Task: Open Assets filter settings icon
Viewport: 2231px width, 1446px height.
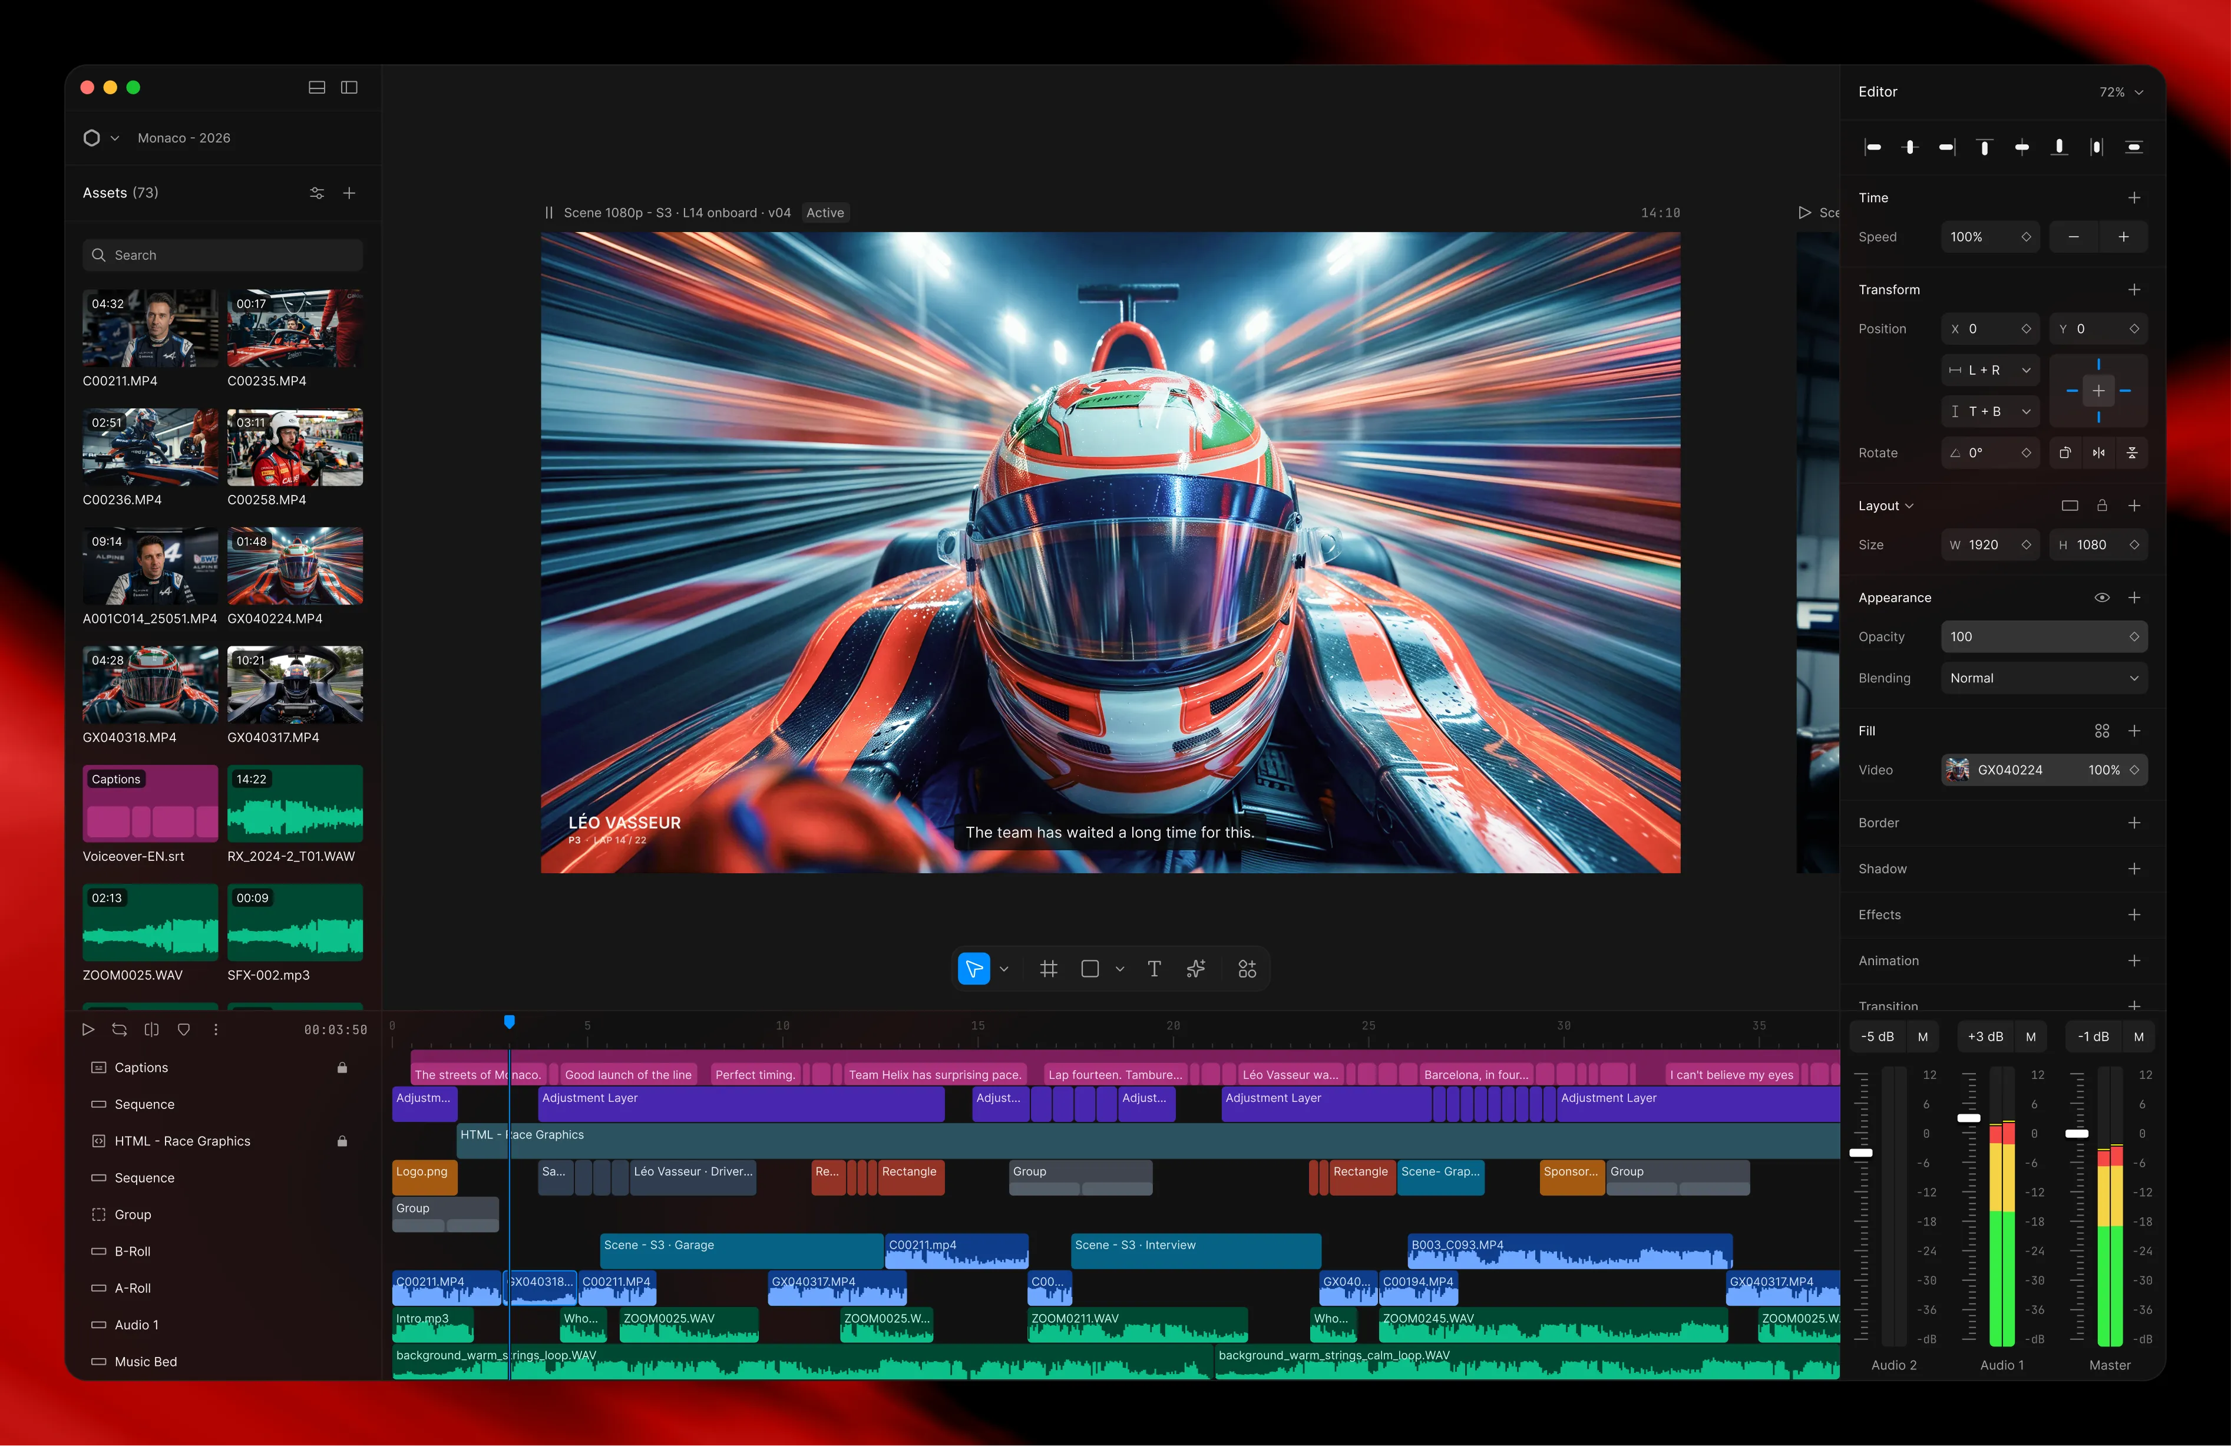Action: (317, 193)
